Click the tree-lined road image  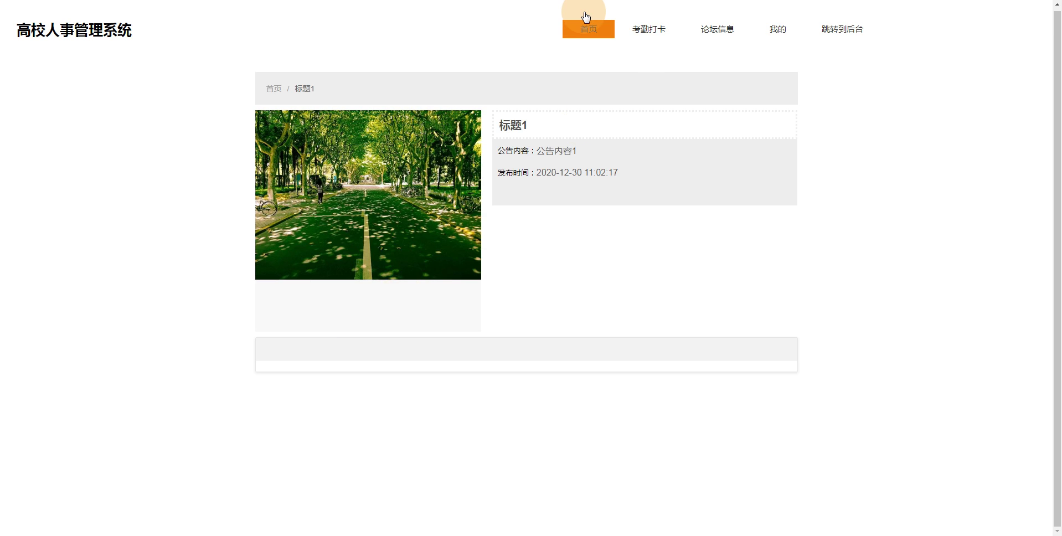368,195
